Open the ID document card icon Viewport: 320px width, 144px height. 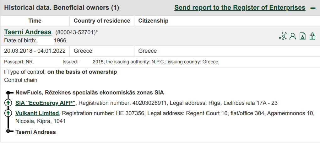[302, 36]
